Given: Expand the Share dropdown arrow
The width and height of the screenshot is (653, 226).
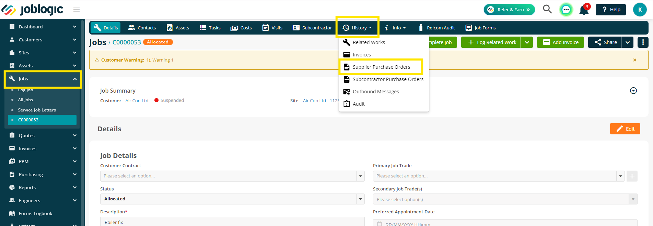Looking at the screenshot, I should pos(628,42).
